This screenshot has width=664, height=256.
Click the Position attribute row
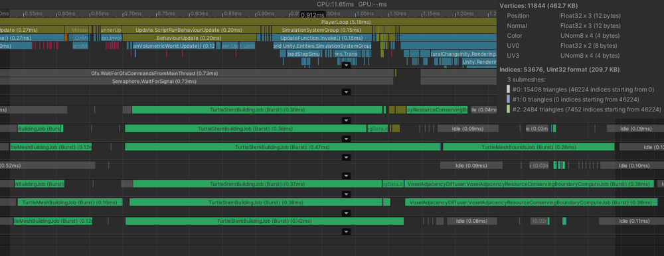(564, 16)
